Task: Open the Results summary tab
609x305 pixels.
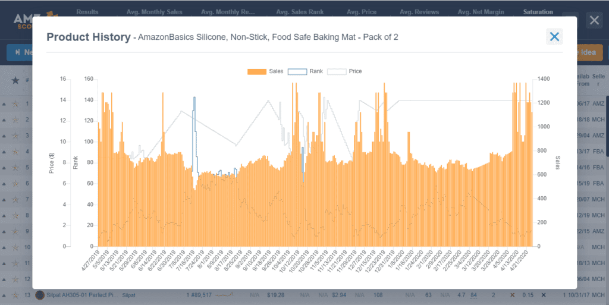Action: [87, 12]
